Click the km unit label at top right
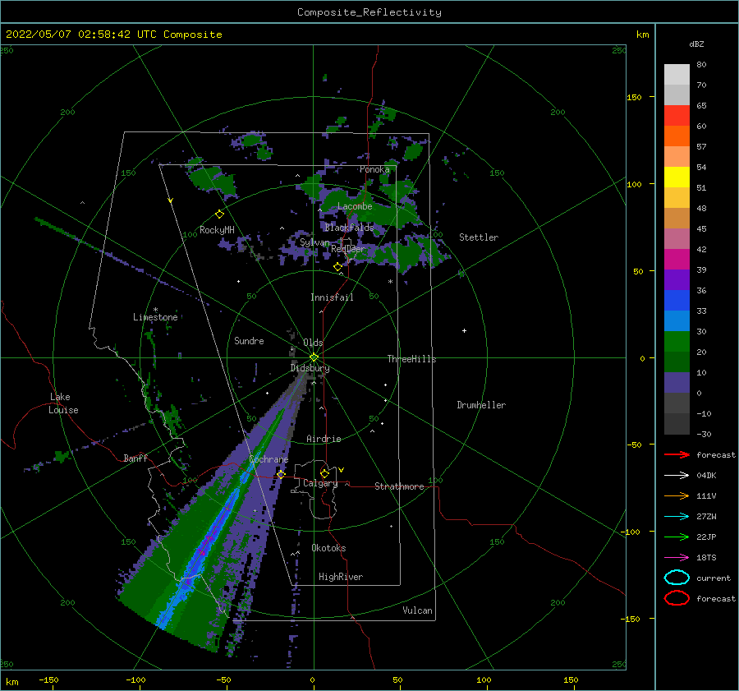The width and height of the screenshot is (739, 691). pyautogui.click(x=642, y=35)
